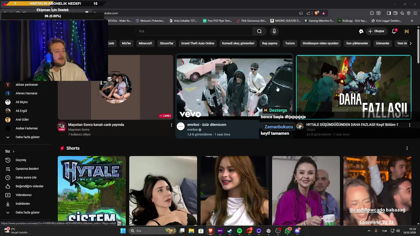Open the browser extensions puzzle icon

point(372,13)
